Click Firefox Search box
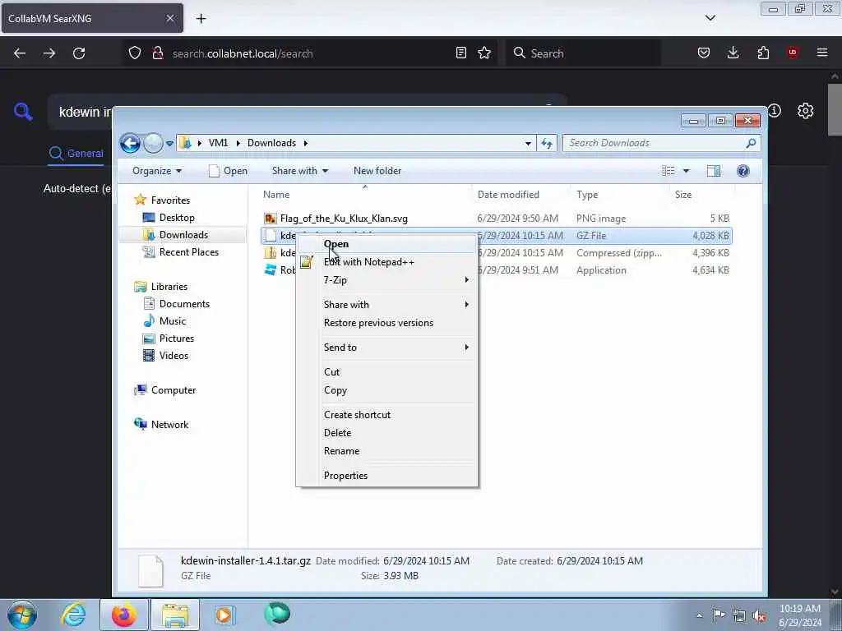842x631 pixels. [583, 53]
